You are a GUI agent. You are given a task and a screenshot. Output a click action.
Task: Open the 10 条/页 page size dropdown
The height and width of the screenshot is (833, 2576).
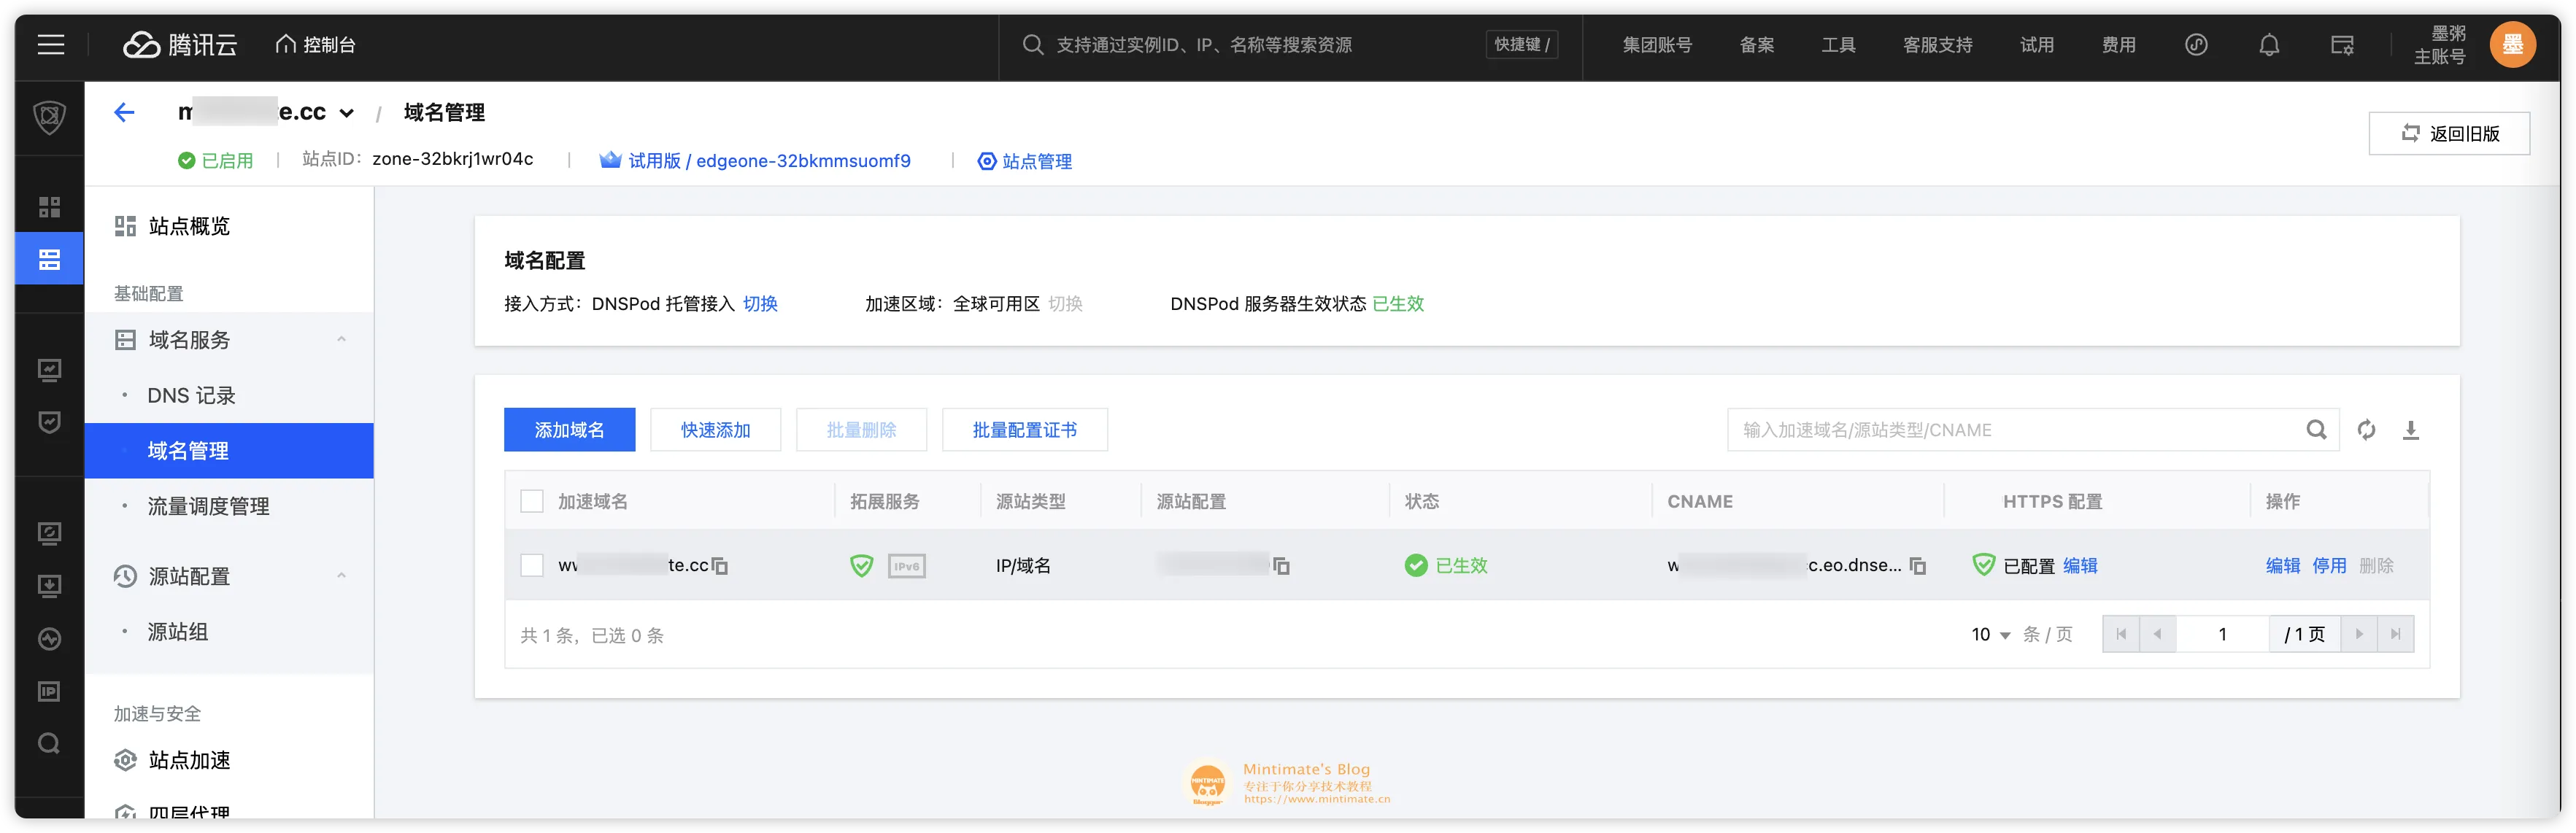pos(1990,634)
